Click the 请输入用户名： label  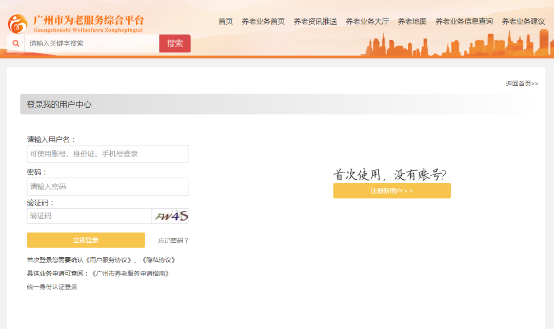52,139
